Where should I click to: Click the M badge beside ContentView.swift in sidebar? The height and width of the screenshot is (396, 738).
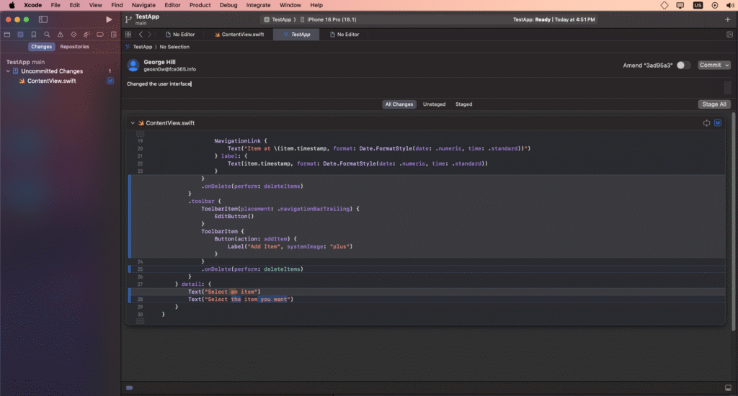(110, 81)
